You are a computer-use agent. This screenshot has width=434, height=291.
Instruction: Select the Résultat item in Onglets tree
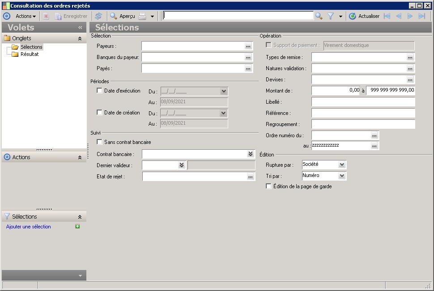(x=30, y=54)
